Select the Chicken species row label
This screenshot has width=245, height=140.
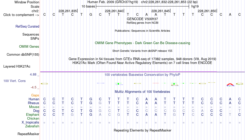33,118
